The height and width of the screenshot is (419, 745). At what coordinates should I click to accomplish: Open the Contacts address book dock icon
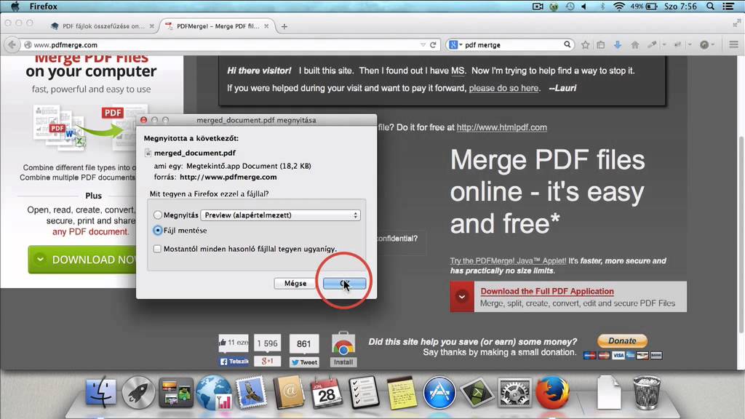(x=289, y=392)
